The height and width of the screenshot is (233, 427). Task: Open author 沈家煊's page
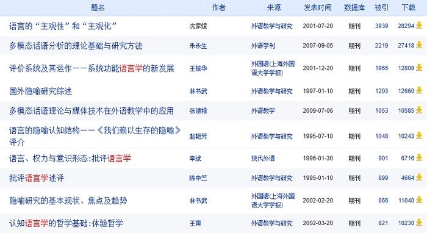tap(198, 26)
